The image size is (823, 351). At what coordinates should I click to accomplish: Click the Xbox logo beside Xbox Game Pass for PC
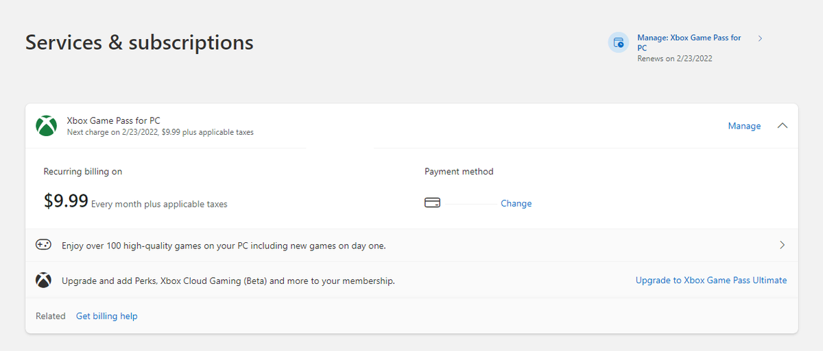[x=47, y=126]
